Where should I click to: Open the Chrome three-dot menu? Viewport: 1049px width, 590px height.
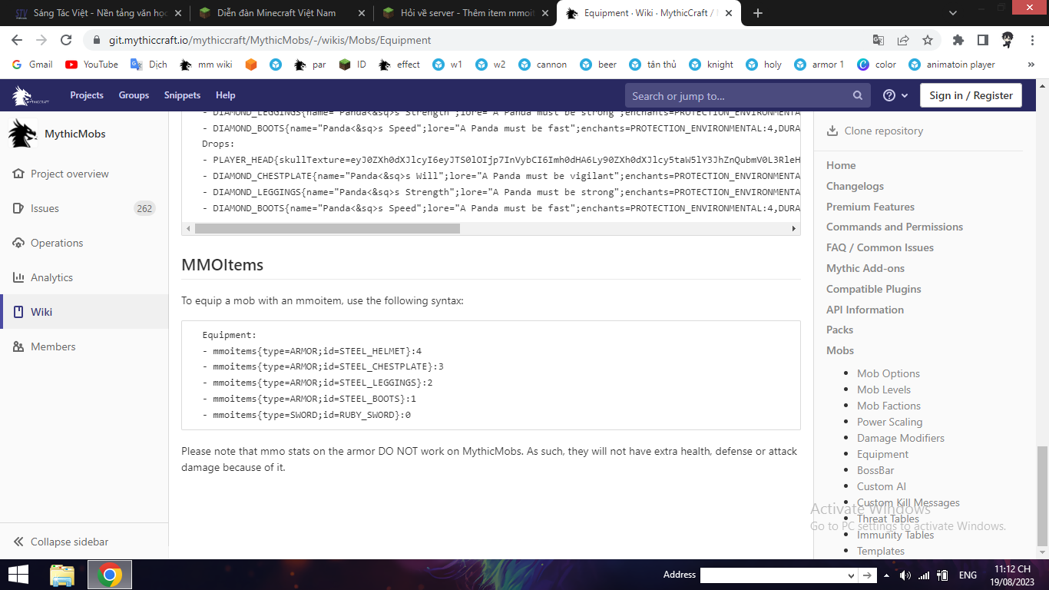1031,40
